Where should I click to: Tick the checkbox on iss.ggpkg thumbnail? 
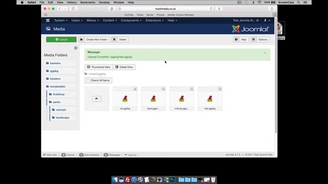pos(115,89)
